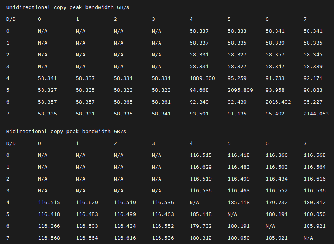This screenshot has height=244, width=334.
Task: Click the 116.616 value in bottom row
Action: (125, 238)
